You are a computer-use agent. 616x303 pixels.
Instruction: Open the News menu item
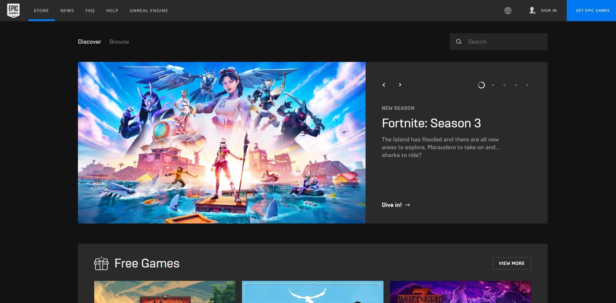[x=67, y=11]
